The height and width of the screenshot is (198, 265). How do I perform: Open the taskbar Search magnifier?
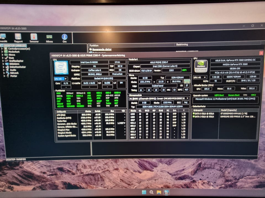click(x=152, y=192)
